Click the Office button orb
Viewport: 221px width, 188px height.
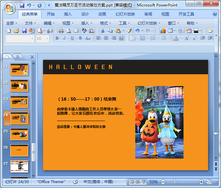[x=10, y=9]
